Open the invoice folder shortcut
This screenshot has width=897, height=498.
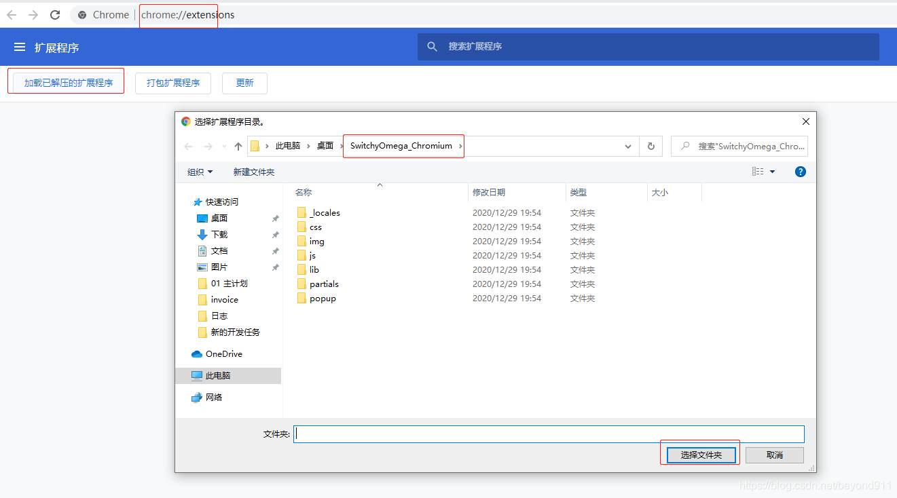click(218, 300)
